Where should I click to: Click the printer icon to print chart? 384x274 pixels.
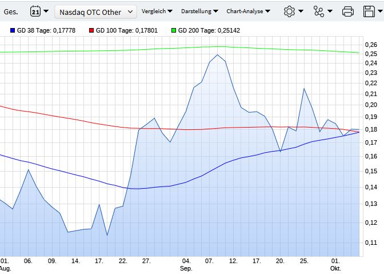347,11
